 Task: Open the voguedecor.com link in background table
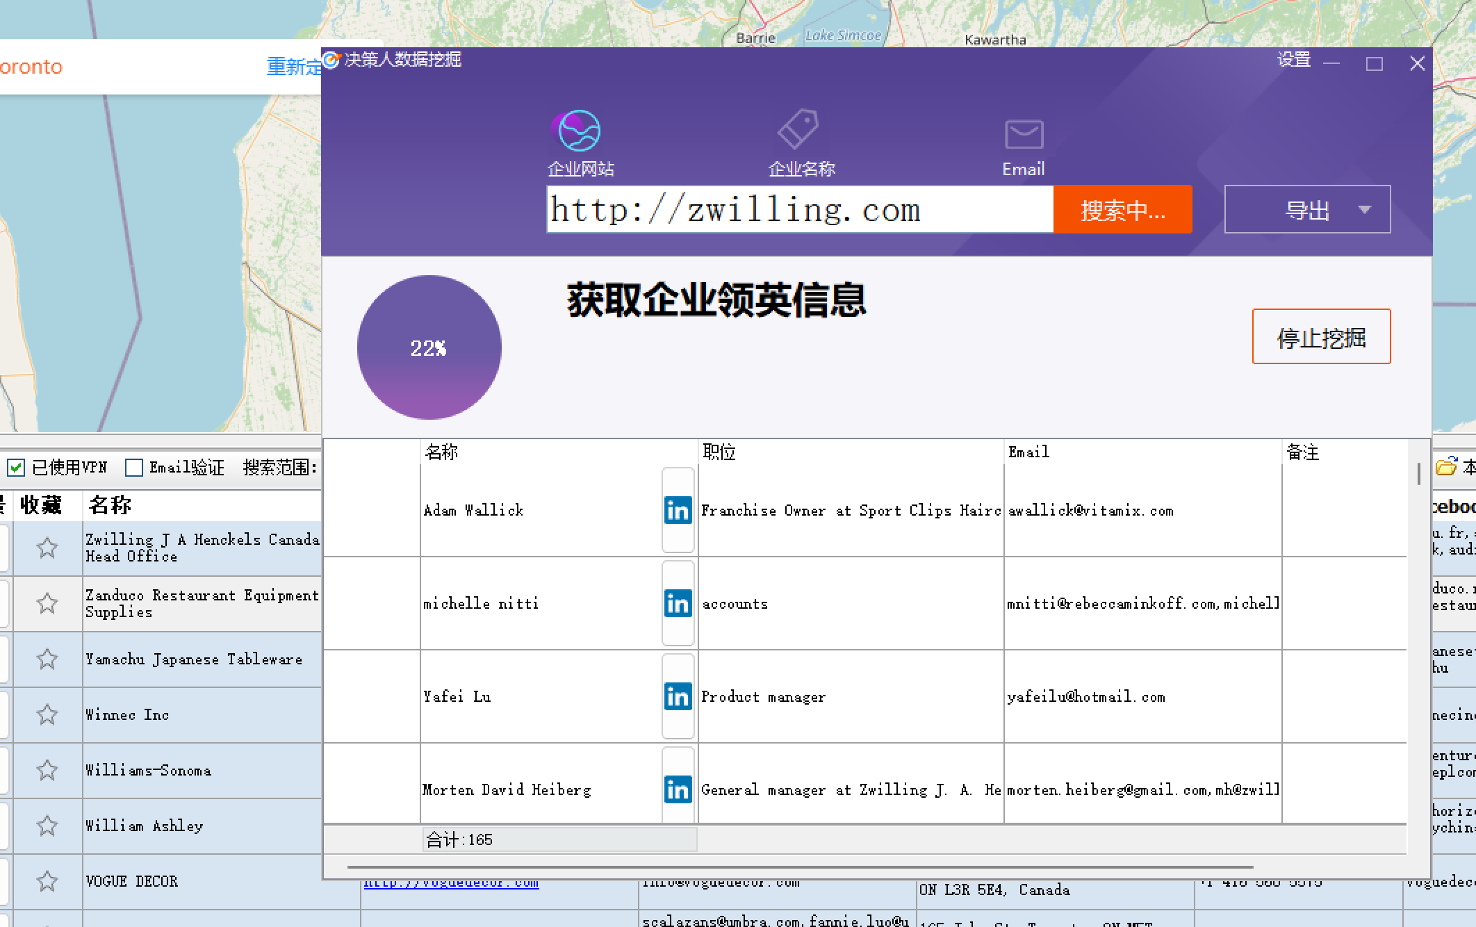click(451, 883)
